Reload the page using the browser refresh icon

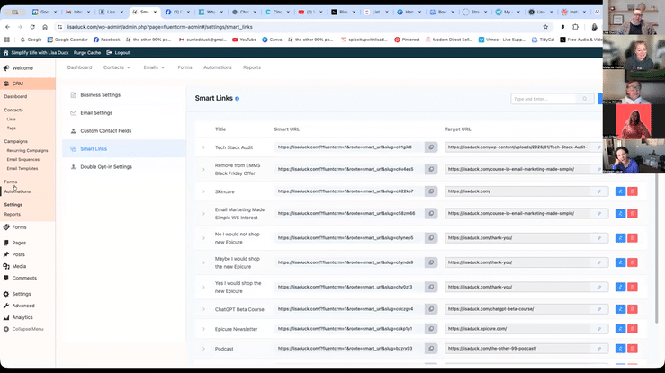pyautogui.click(x=33, y=27)
